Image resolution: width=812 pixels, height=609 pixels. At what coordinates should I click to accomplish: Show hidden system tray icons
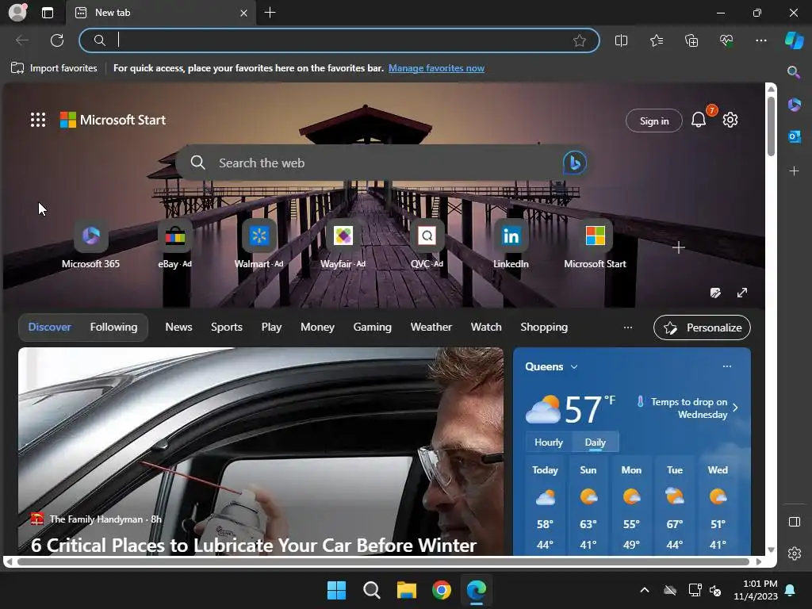(644, 590)
